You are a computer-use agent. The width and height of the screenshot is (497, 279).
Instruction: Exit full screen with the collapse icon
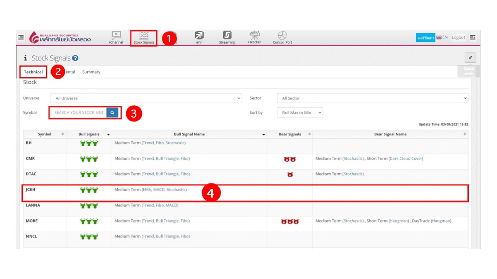point(470,58)
